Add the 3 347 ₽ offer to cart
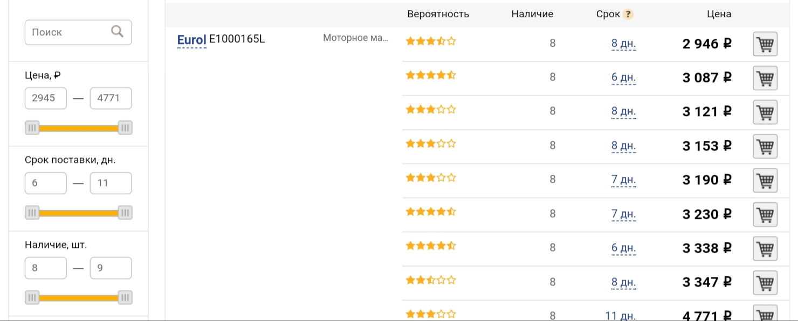This screenshot has height=321, width=798. 765,282
